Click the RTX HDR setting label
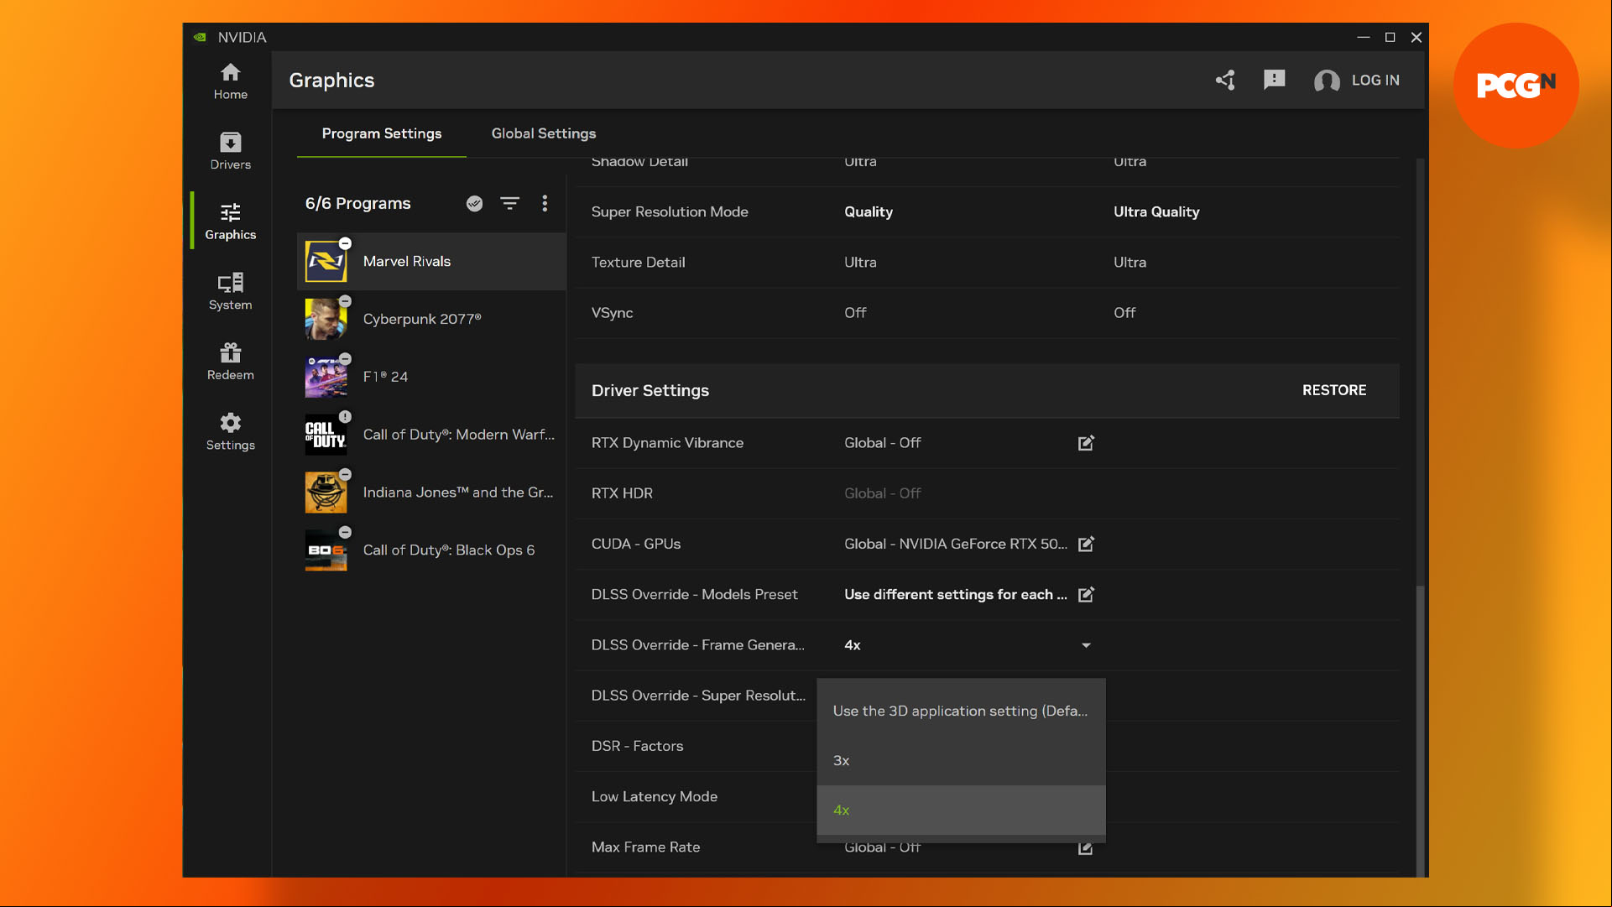 tap(622, 493)
